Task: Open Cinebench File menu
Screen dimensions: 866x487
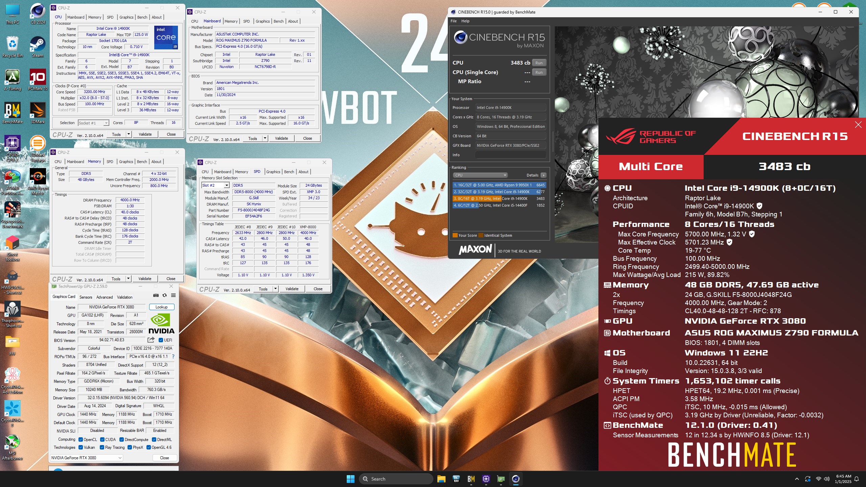Action: [x=454, y=21]
